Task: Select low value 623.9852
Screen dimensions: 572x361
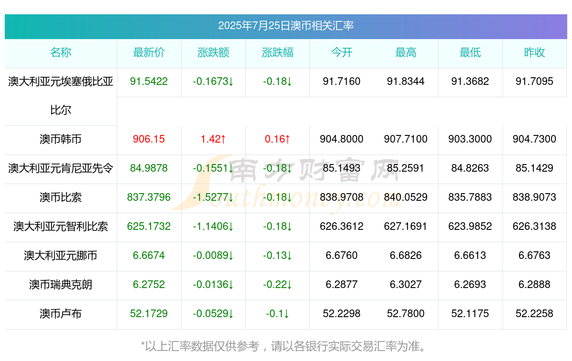Action: point(470,227)
